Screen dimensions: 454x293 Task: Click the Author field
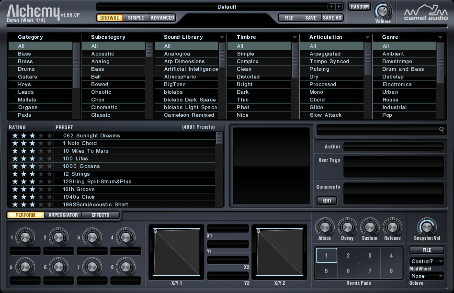[x=394, y=146]
